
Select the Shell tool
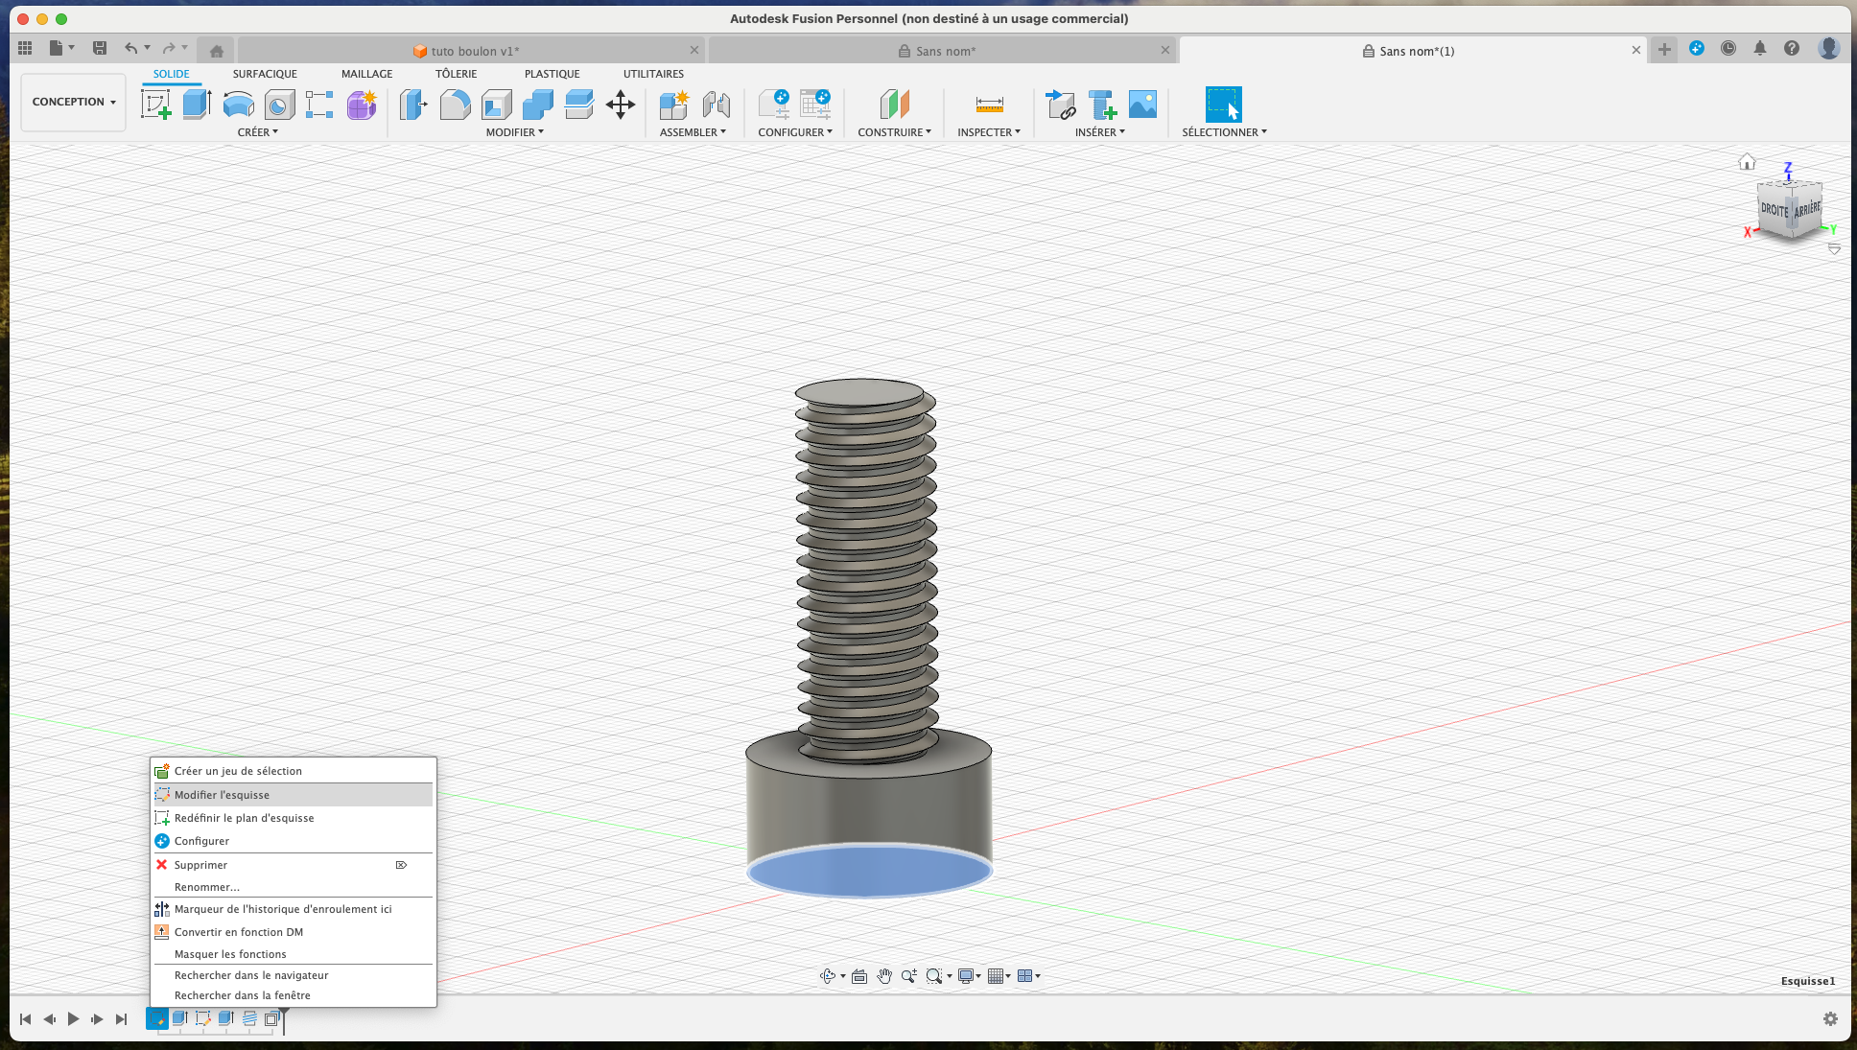point(496,104)
